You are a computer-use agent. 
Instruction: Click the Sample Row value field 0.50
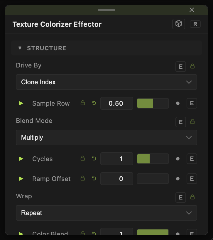click(x=116, y=103)
